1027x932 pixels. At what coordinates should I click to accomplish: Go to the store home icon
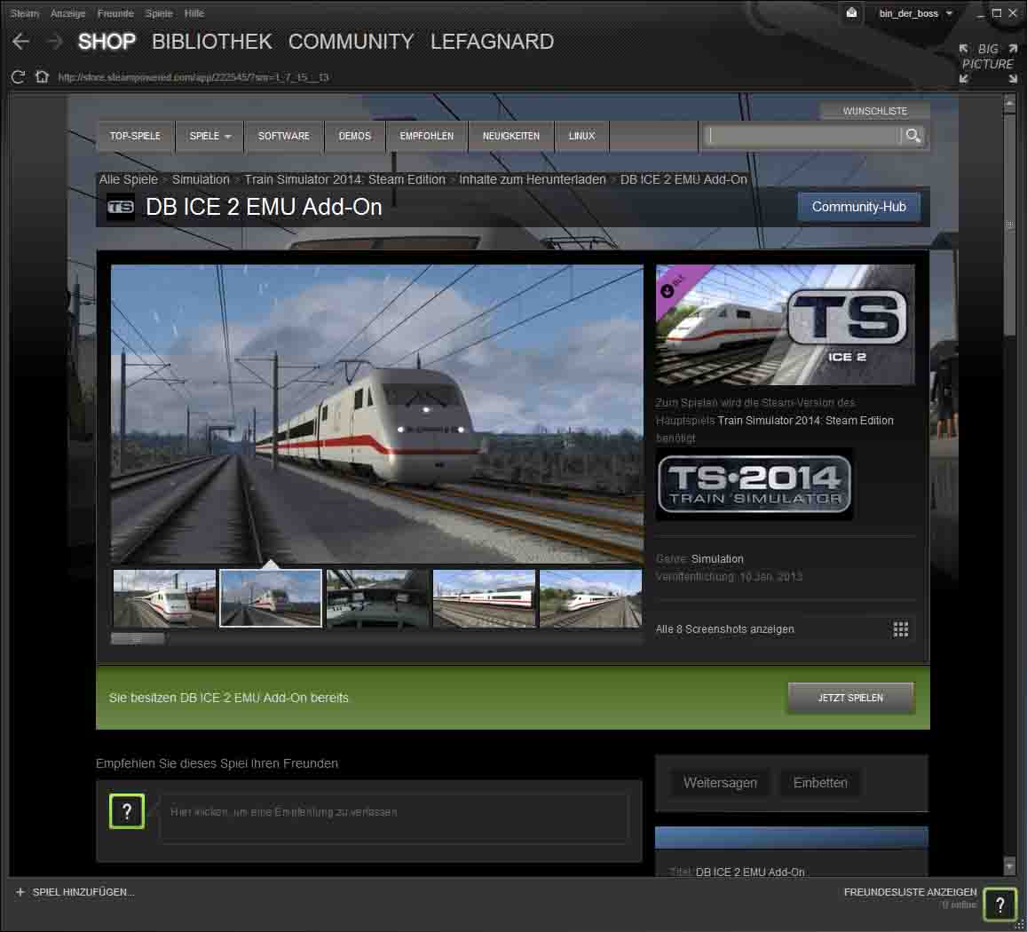click(x=42, y=76)
